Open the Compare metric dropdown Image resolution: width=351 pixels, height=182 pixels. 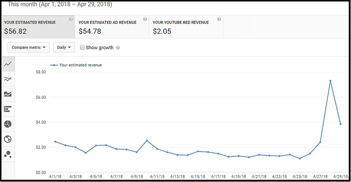pos(29,47)
